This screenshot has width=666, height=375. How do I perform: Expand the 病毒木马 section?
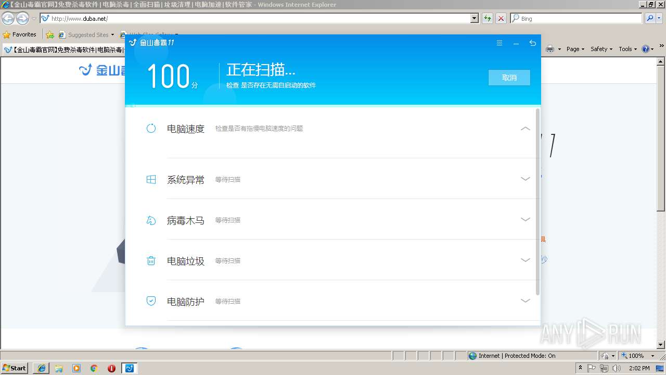tap(525, 219)
